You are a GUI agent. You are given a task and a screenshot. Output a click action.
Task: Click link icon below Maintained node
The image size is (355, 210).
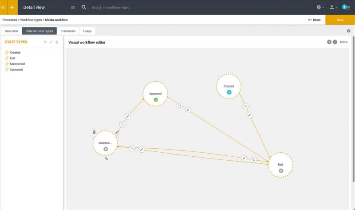coord(106,159)
